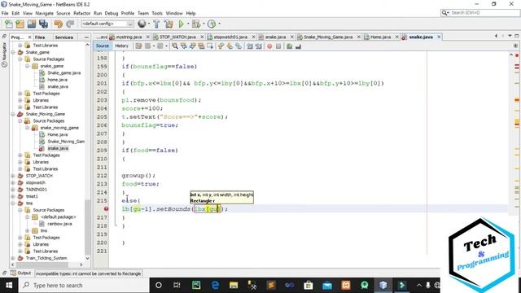Open File Explorer from taskbar
Image resolution: width=521 pixels, height=293 pixels.
[234, 285]
